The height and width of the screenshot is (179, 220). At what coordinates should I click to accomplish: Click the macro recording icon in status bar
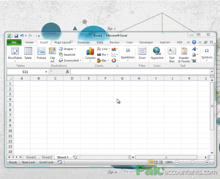pos(60,162)
